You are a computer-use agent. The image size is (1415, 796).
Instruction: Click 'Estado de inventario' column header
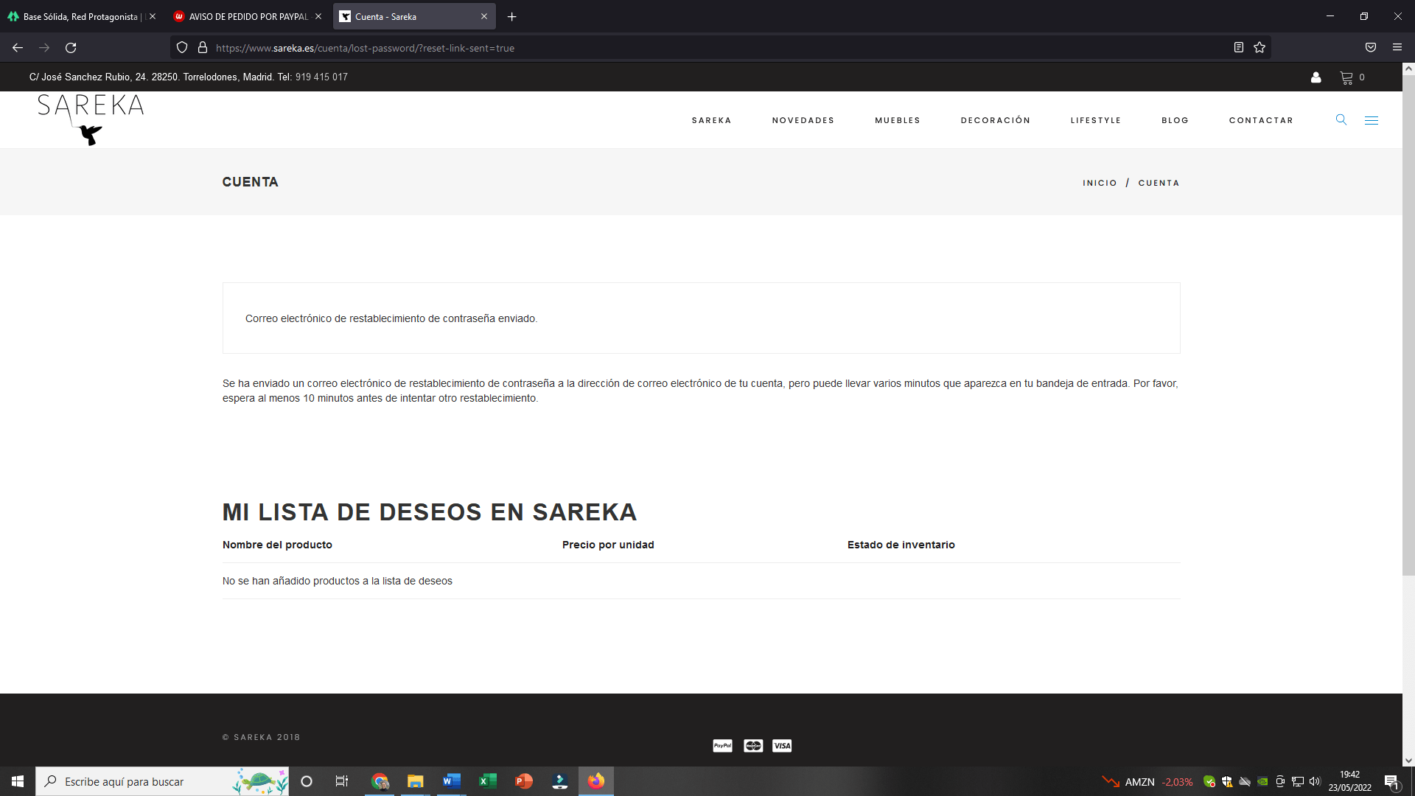[x=901, y=545]
